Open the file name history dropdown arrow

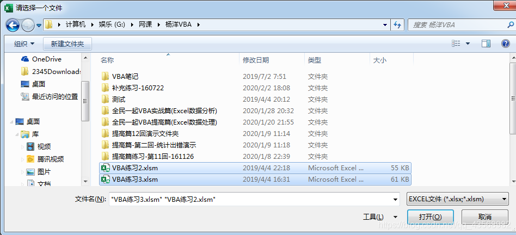(395, 199)
